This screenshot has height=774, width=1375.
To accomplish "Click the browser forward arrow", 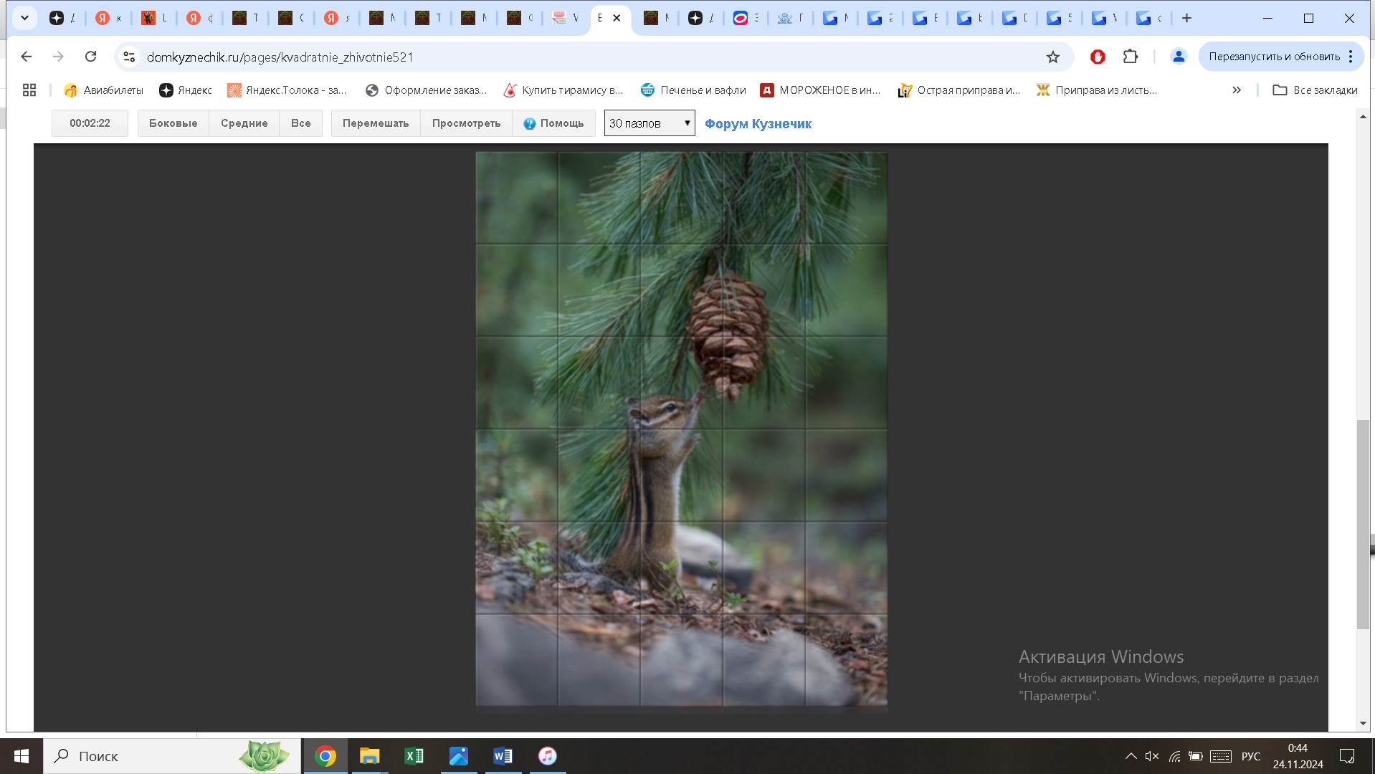I will click(59, 57).
